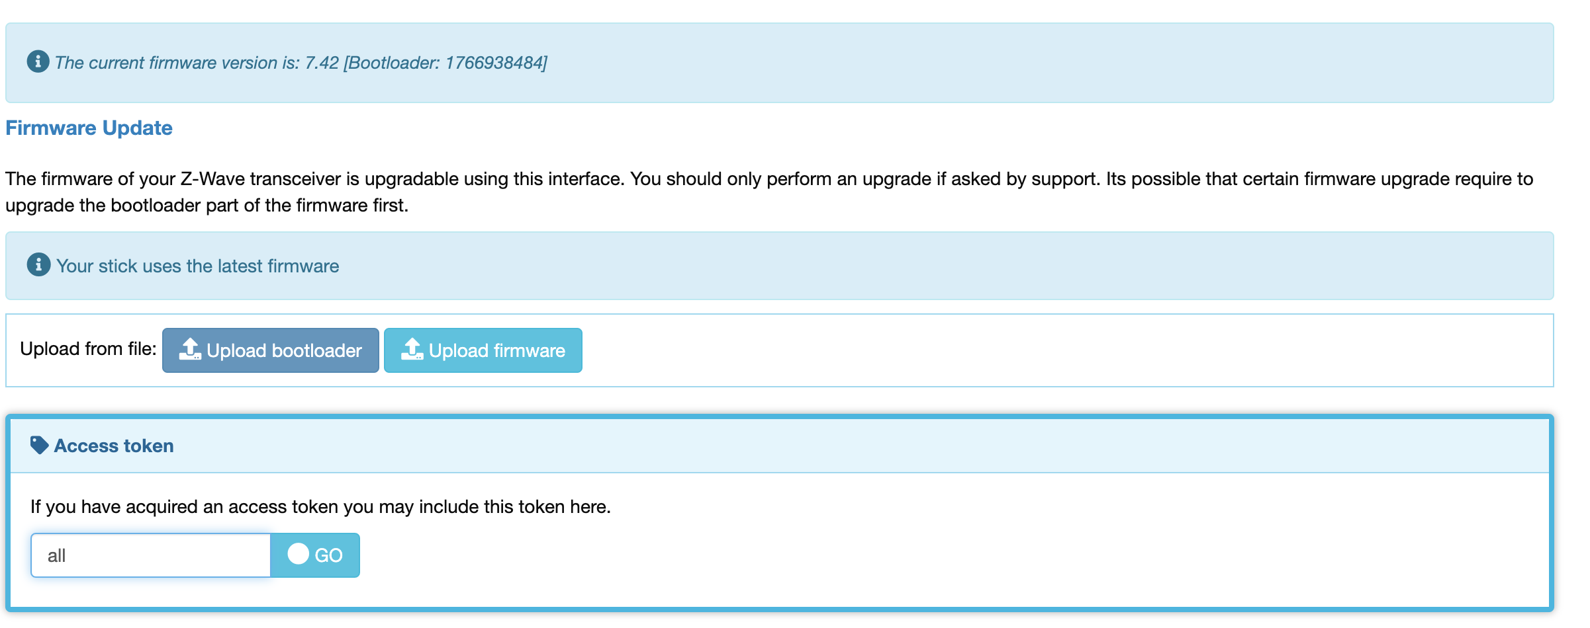Focus the access token input containing 'all'
Screen dimensions: 1590x628
point(151,555)
